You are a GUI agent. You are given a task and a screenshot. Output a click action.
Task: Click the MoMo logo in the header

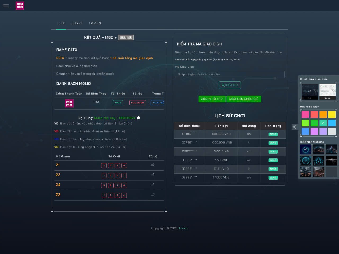(20, 6)
